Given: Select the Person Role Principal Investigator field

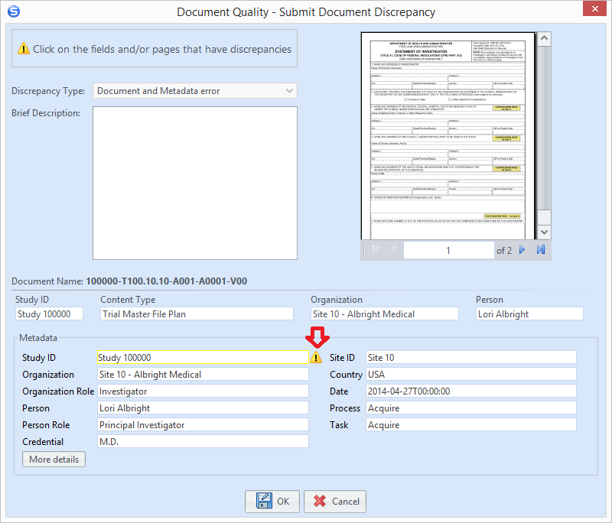Looking at the screenshot, I should (203, 424).
